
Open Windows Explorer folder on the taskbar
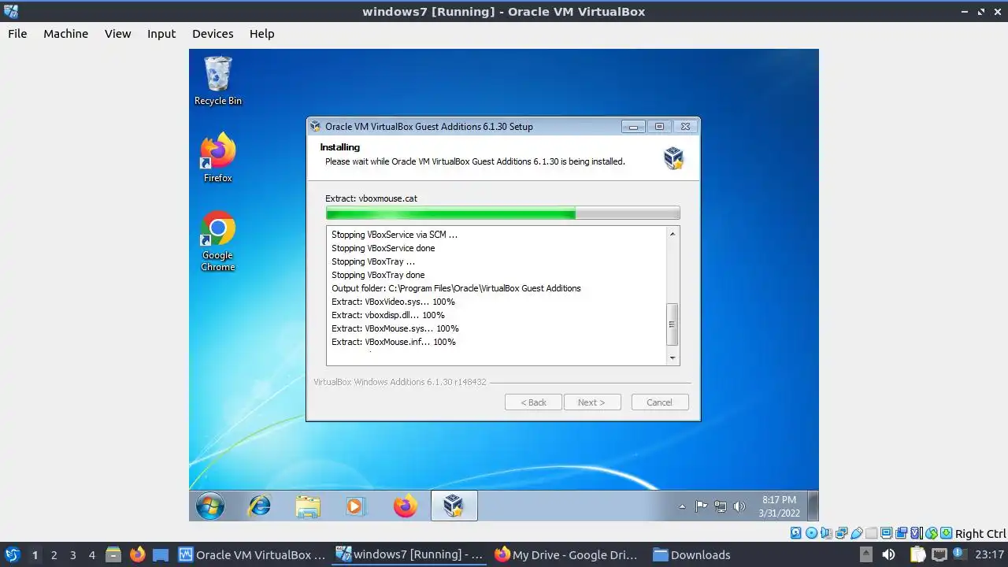(x=308, y=506)
